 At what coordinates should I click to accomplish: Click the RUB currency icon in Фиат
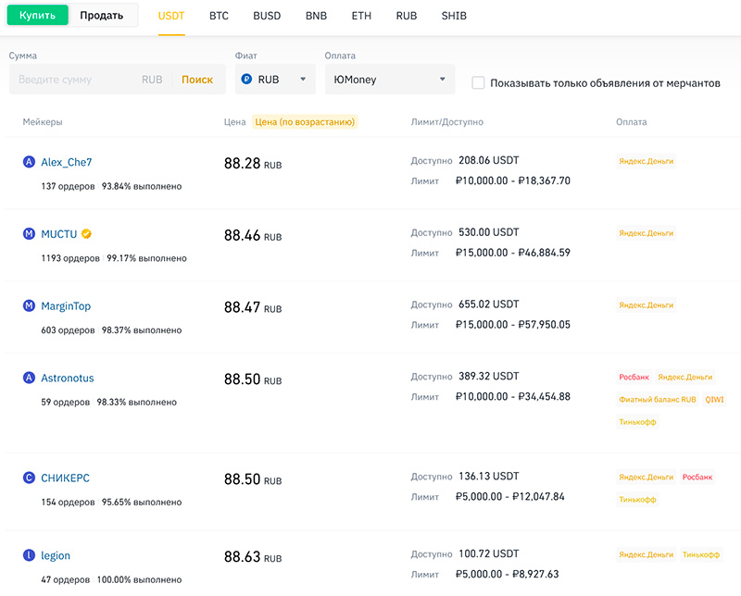247,80
